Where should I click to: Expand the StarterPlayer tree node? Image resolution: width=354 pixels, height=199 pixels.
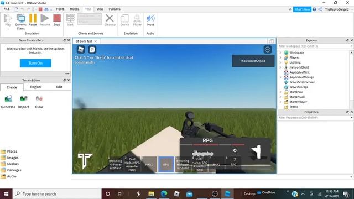coord(280,102)
